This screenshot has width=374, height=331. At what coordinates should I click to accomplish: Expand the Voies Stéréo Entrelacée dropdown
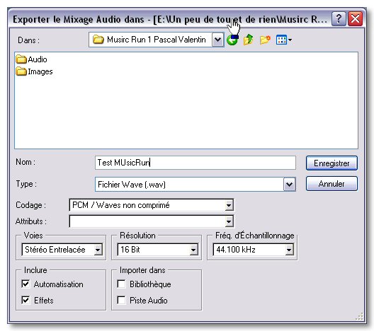coord(98,250)
